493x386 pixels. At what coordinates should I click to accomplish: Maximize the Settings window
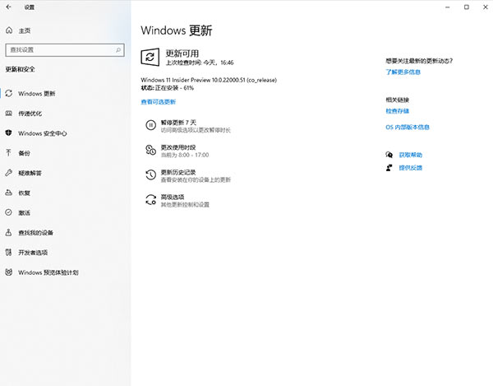pyautogui.click(x=467, y=7)
